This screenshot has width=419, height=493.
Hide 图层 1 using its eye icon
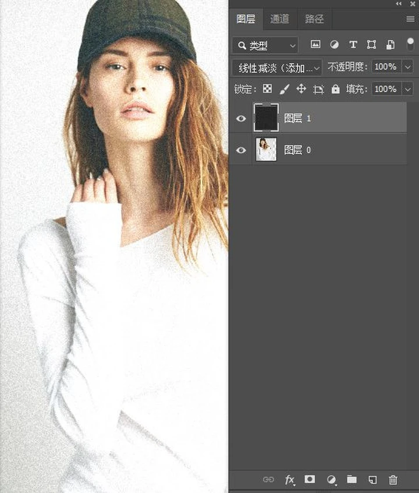point(241,118)
